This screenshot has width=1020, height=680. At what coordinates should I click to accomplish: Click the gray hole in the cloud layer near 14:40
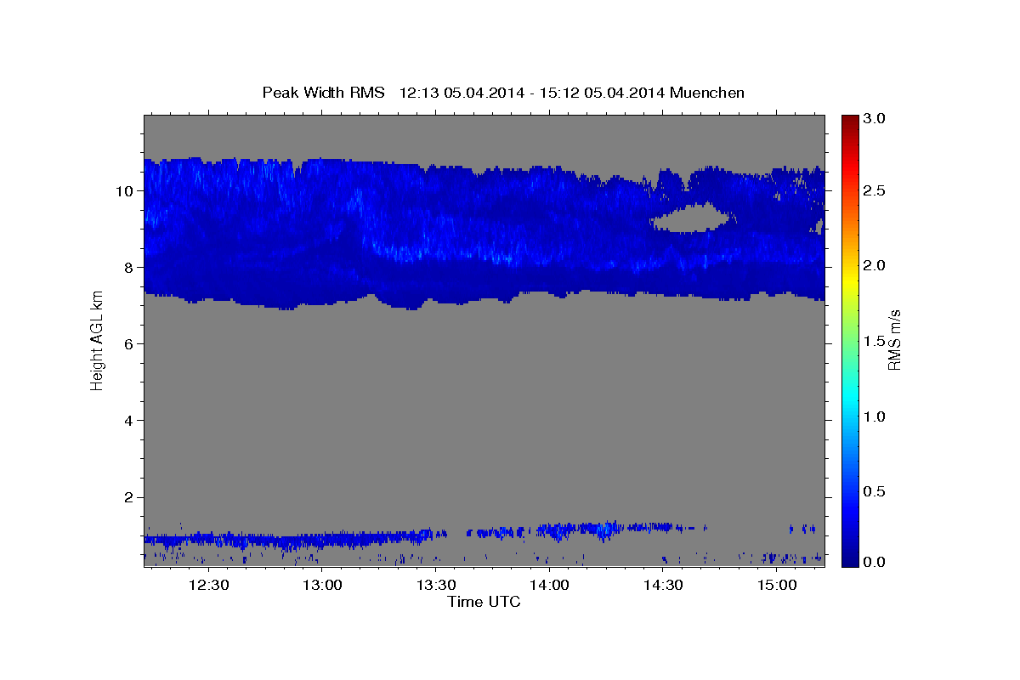pos(693,218)
